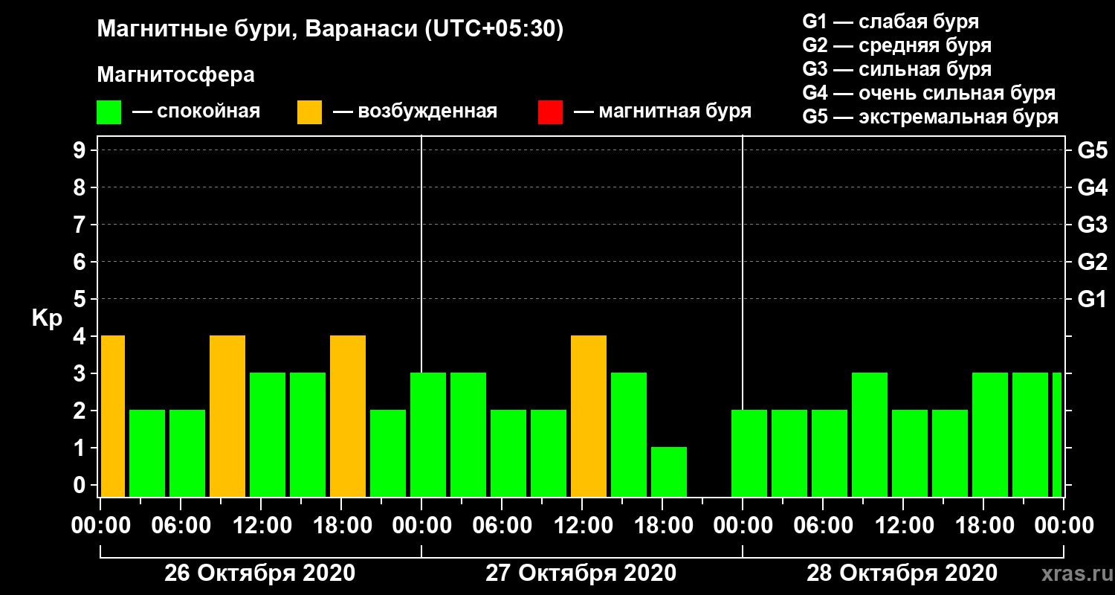Click the '— спокойная' legend text

(196, 112)
